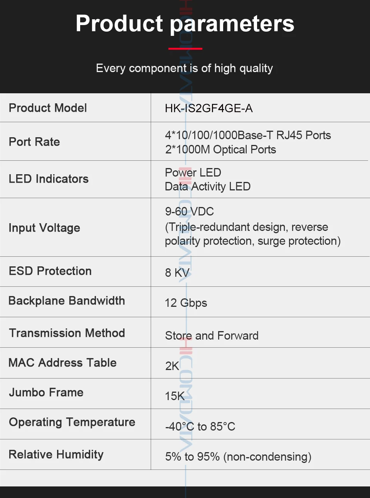The image size is (370, 498).
Task: Click the "-40°C to 85°C" temperature range
Action: tap(200, 427)
